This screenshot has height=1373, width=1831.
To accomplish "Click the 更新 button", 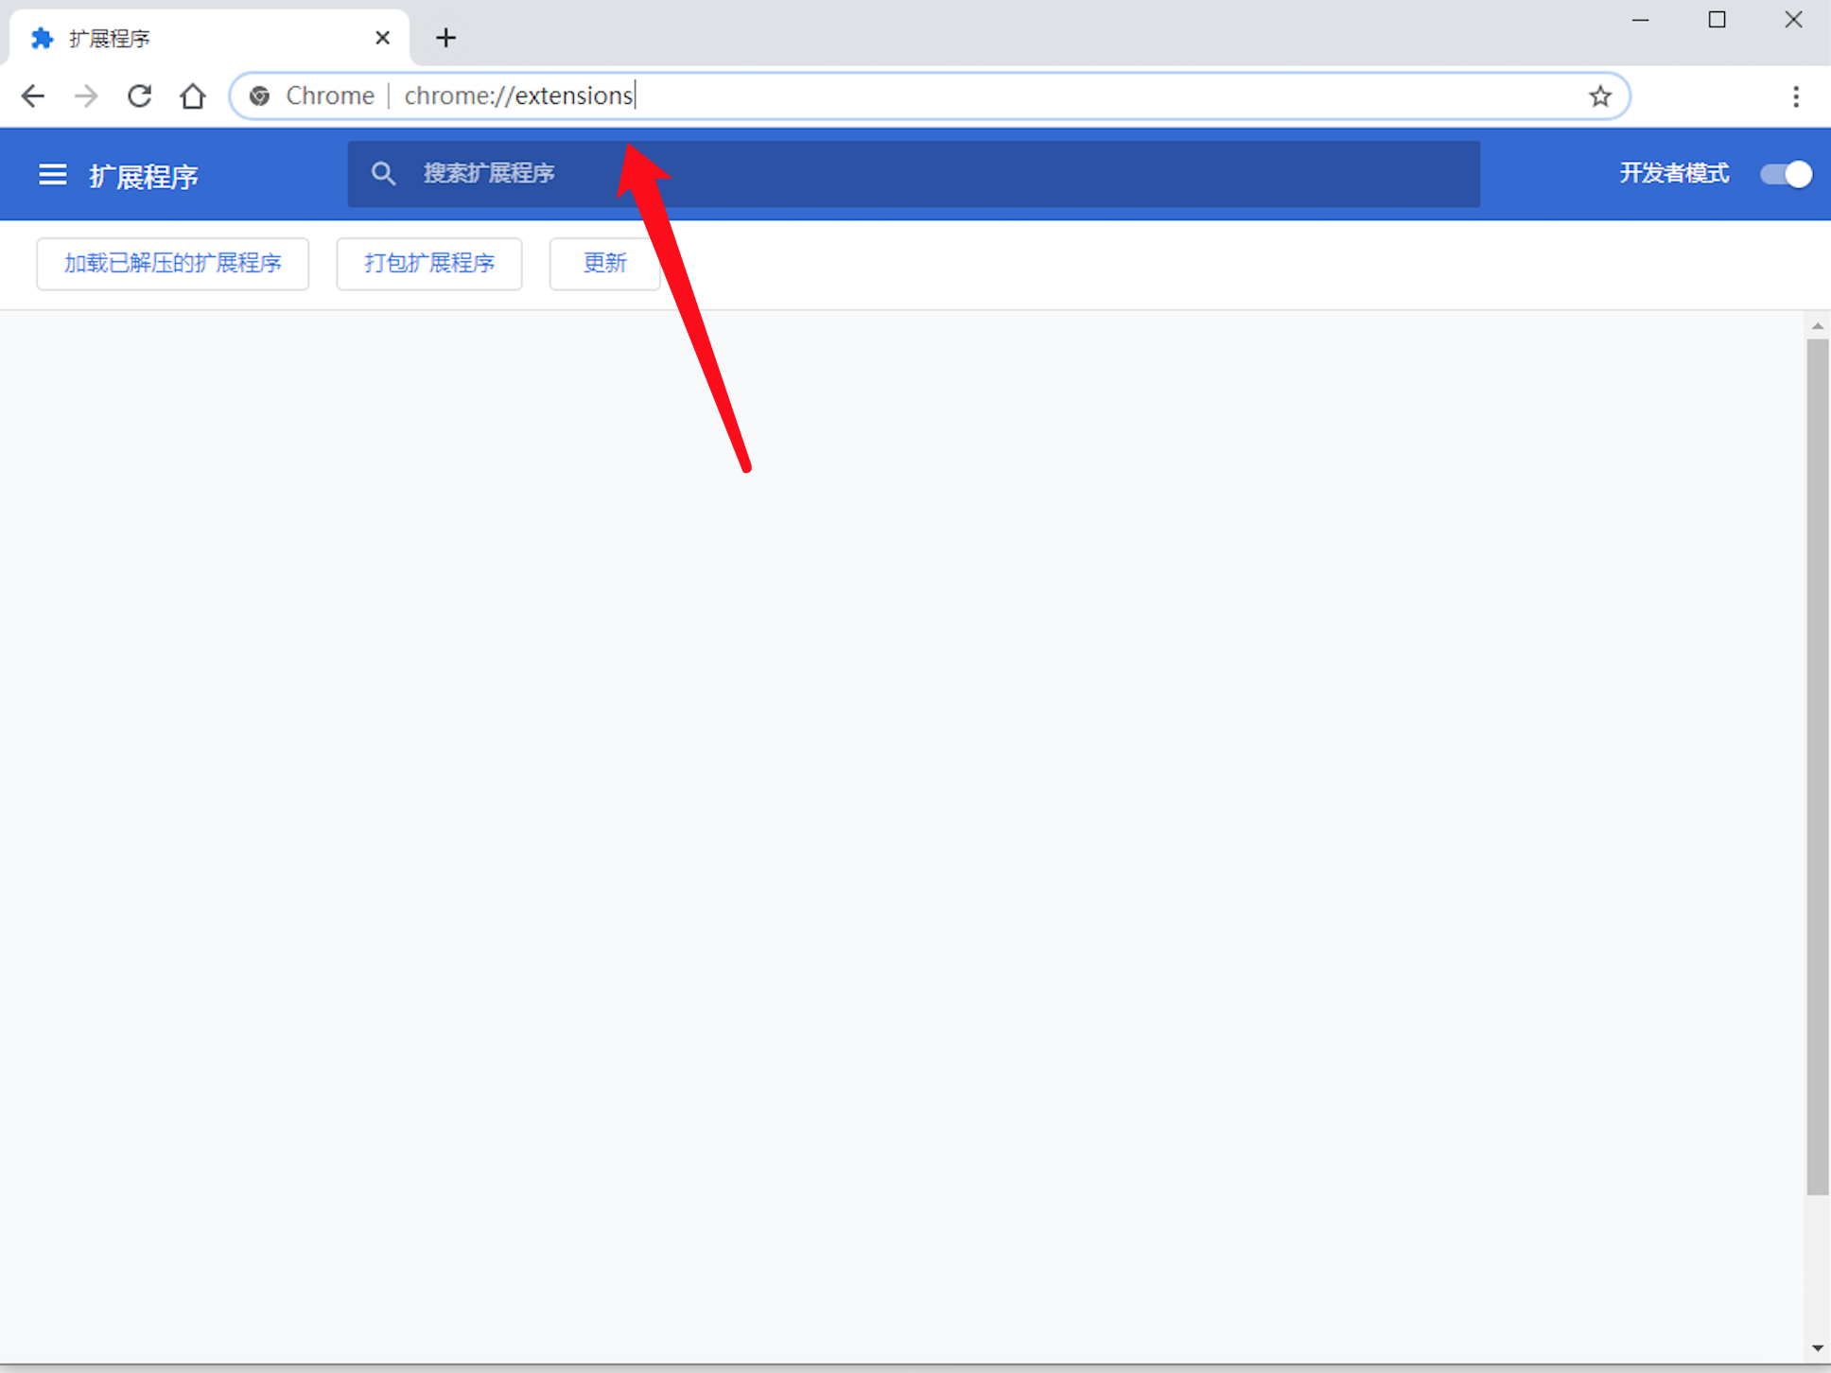I will point(603,263).
